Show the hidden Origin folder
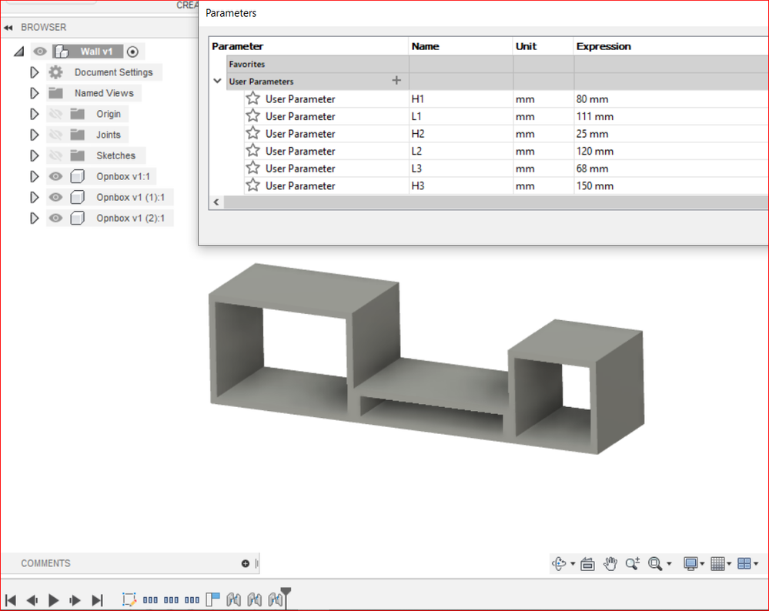 tap(56, 114)
